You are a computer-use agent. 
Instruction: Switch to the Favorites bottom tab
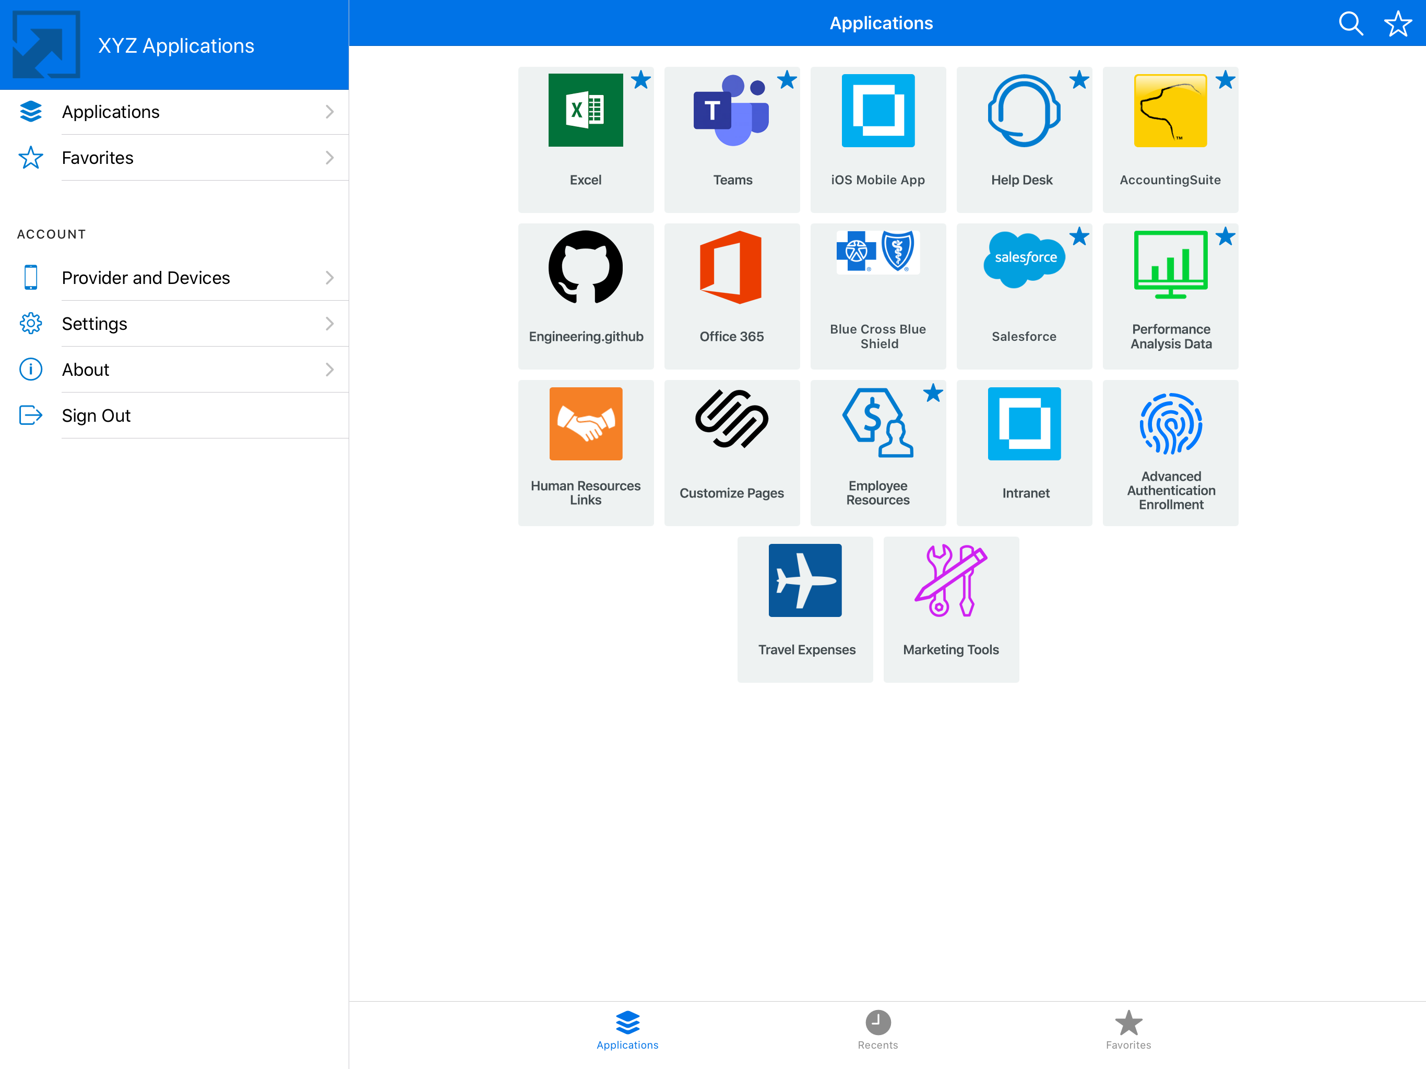[x=1128, y=1030]
